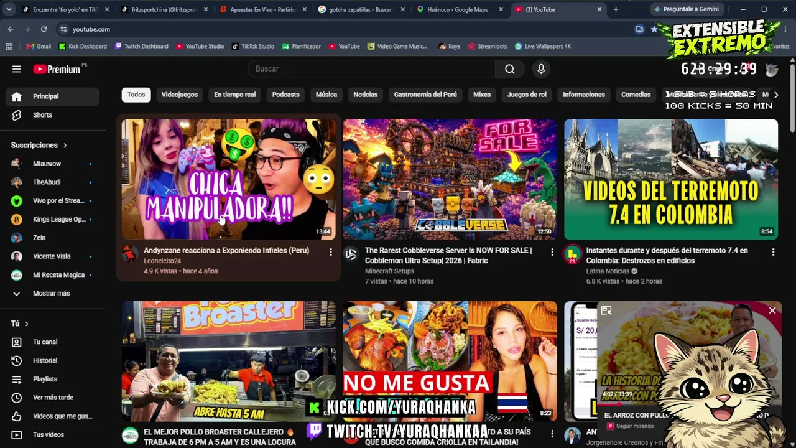The width and height of the screenshot is (796, 448).
Task: Open the Cobbleverse For Sale thumbnail
Action: (450, 179)
